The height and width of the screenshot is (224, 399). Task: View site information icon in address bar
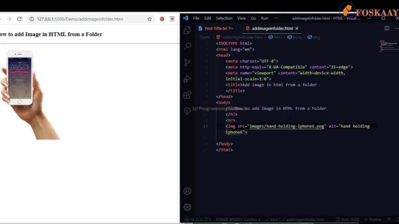coord(32,19)
